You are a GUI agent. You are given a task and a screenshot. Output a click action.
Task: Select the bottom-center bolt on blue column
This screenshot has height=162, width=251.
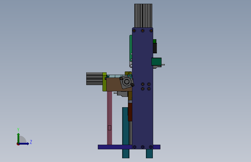point(143,147)
